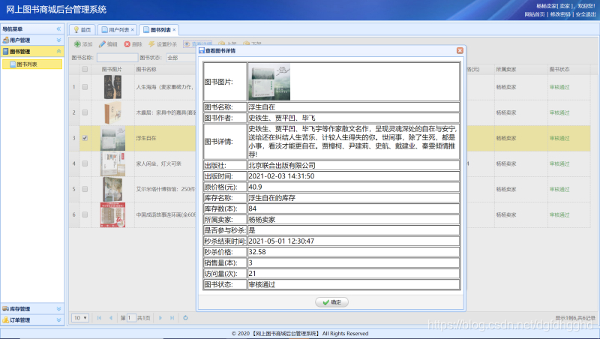Click the 添加 (add) toolbar button
This screenshot has width=600, height=339.
[x=83, y=44]
